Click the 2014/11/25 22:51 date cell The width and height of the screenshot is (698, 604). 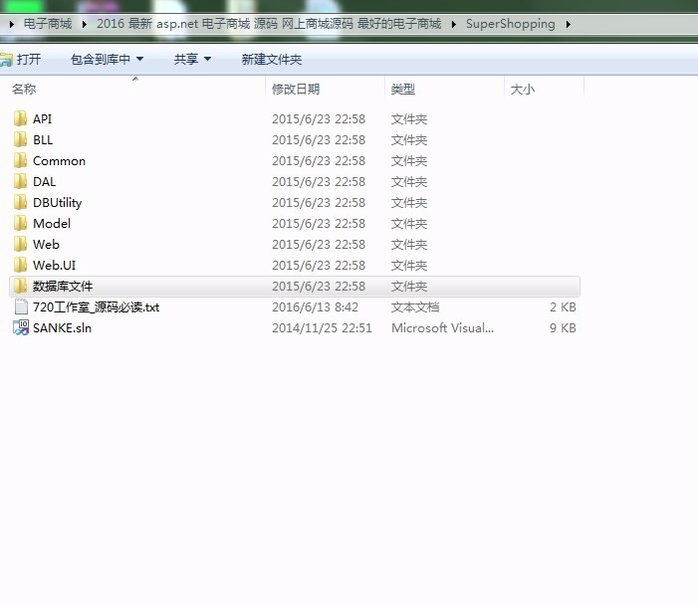322,327
